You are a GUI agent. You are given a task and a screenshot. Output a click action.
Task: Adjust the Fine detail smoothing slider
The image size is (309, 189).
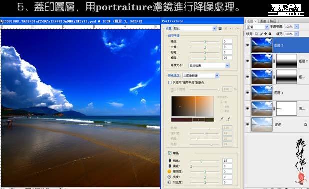(x=205, y=42)
